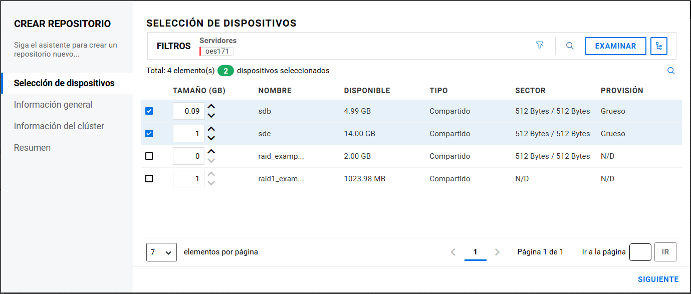The width and height of the screenshot is (691, 294).
Task: Open the elements per page dropdown
Action: tap(161, 252)
